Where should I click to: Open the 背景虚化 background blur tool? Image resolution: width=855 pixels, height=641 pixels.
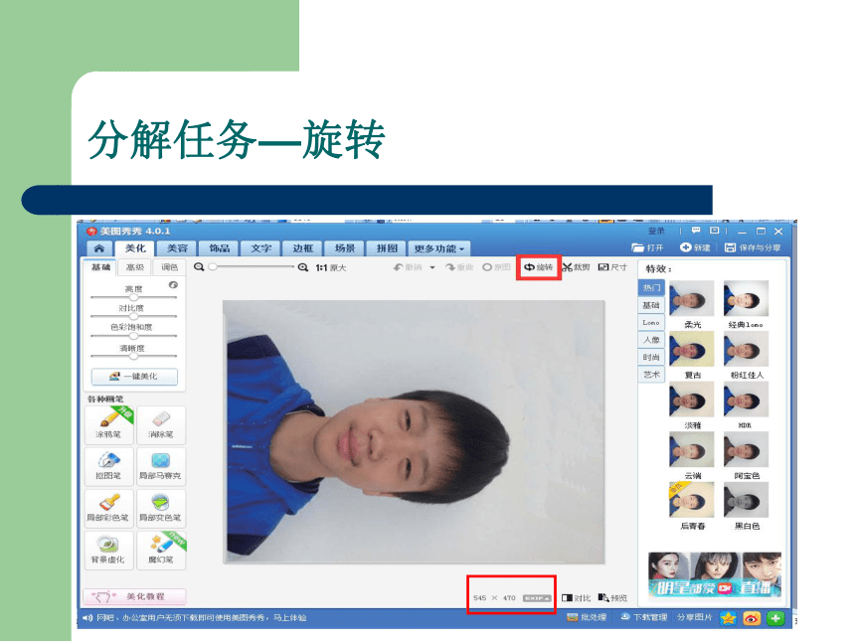(109, 550)
